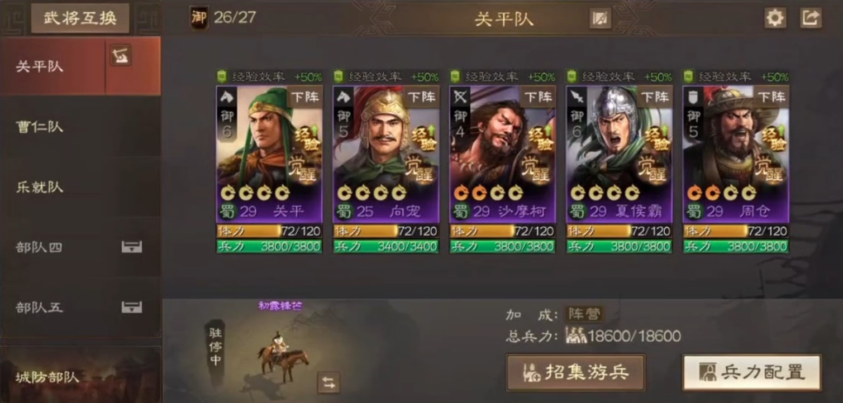
Task: Select the 乐就队 team tab
Action: [80, 187]
